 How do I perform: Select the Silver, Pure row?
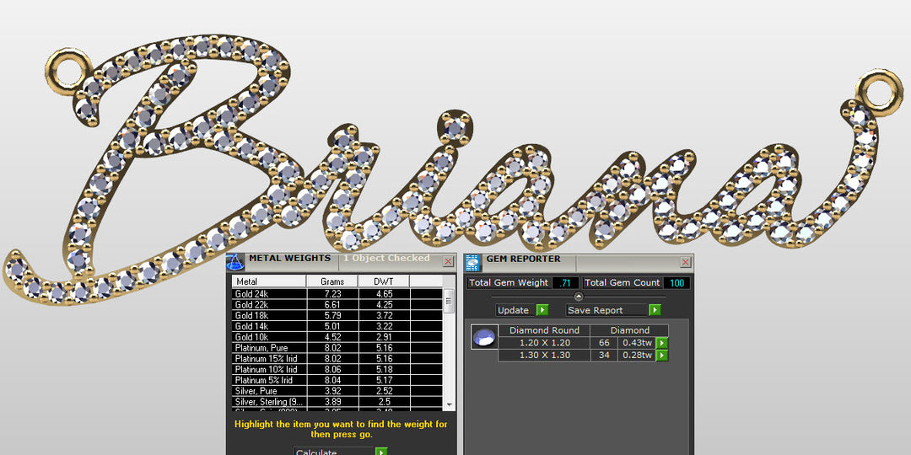point(337,391)
